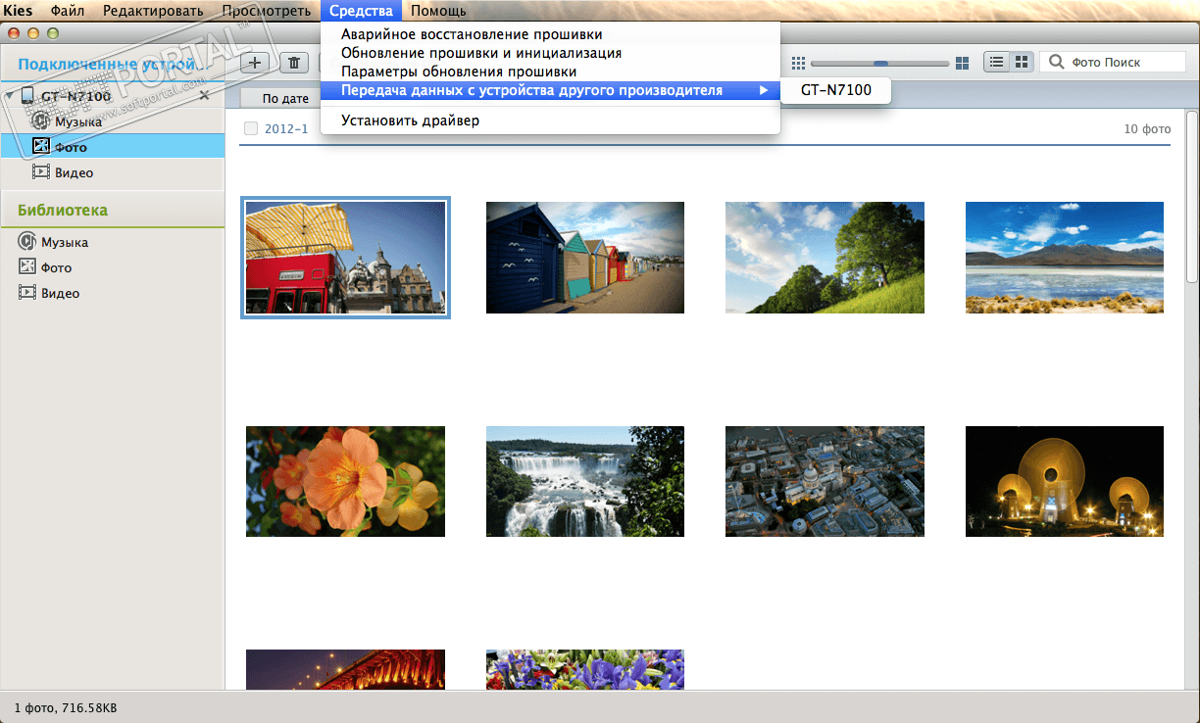Screen dimensions: 1200x723
Task: Click the 10 фото count label
Action: 1147,128
